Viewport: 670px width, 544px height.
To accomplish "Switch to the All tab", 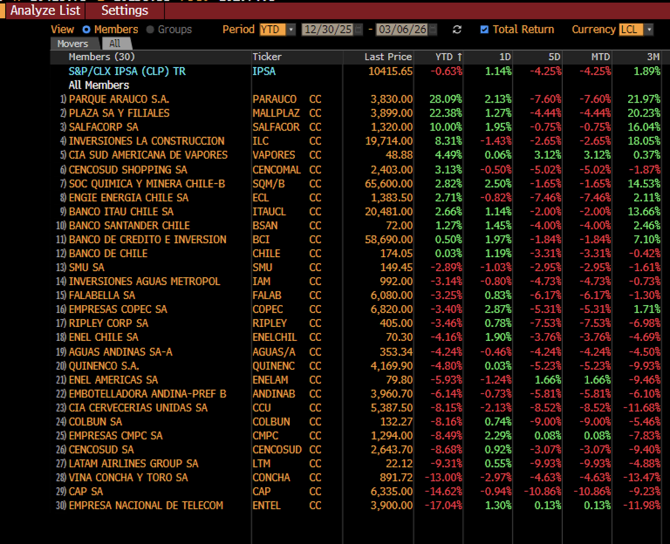I will coord(115,44).
